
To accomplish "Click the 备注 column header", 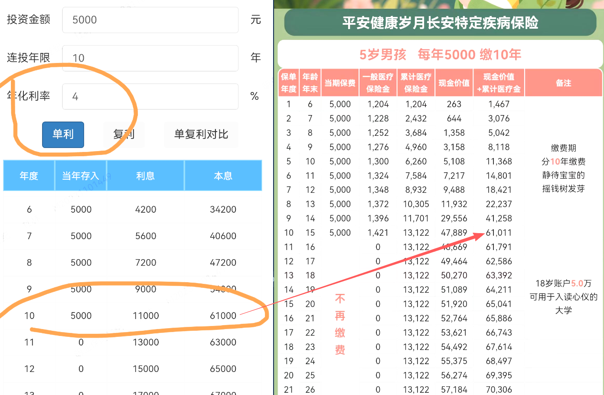I will 563,83.
